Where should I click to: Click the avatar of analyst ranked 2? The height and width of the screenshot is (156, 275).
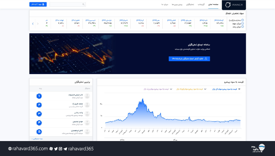[87, 105]
